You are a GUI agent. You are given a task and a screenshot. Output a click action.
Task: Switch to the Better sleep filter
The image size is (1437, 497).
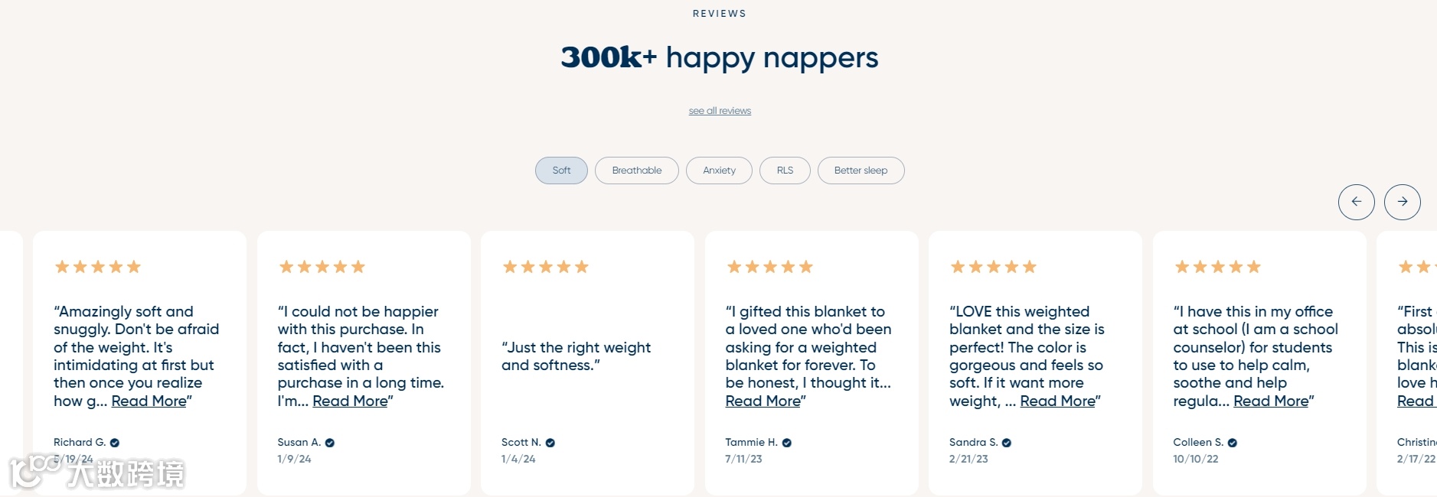[x=861, y=171]
